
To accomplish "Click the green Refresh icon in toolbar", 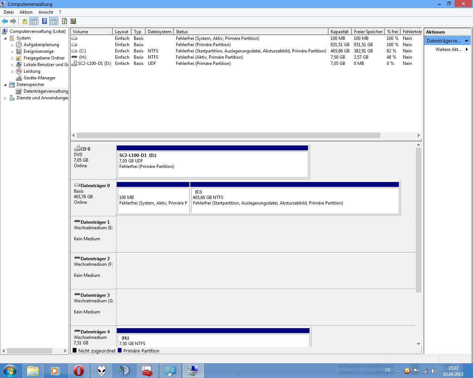I will pyautogui.click(x=64, y=21).
